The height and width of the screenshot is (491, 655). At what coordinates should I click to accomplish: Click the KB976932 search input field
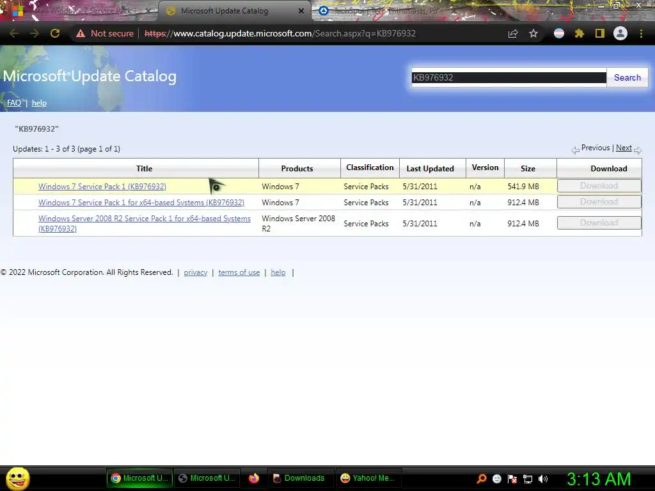(509, 77)
